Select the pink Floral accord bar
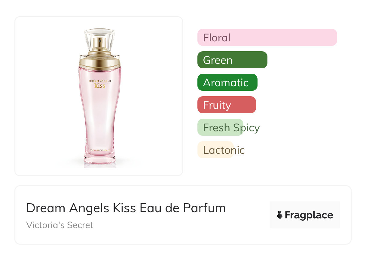This screenshot has height=259, width=366. pos(267,37)
